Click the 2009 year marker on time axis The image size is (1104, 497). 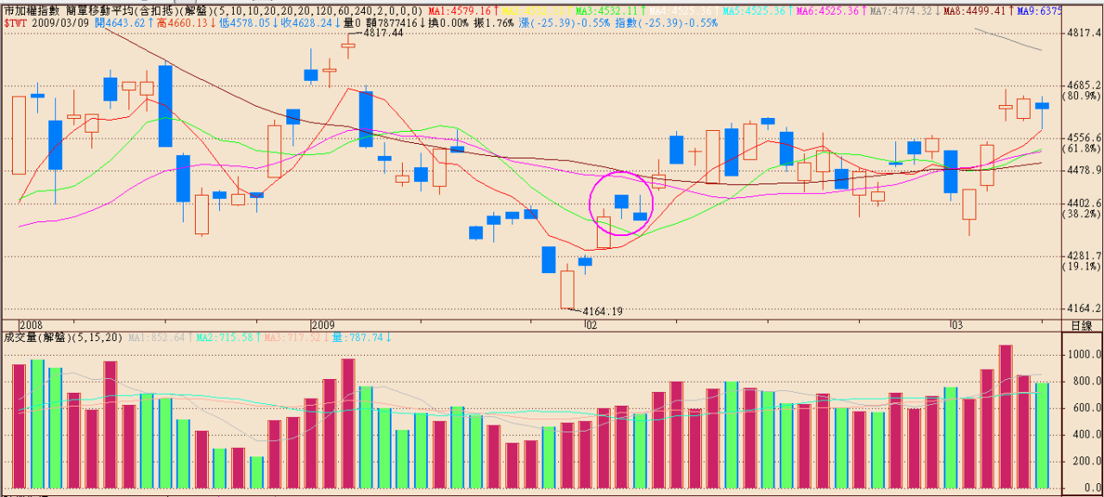[x=322, y=326]
